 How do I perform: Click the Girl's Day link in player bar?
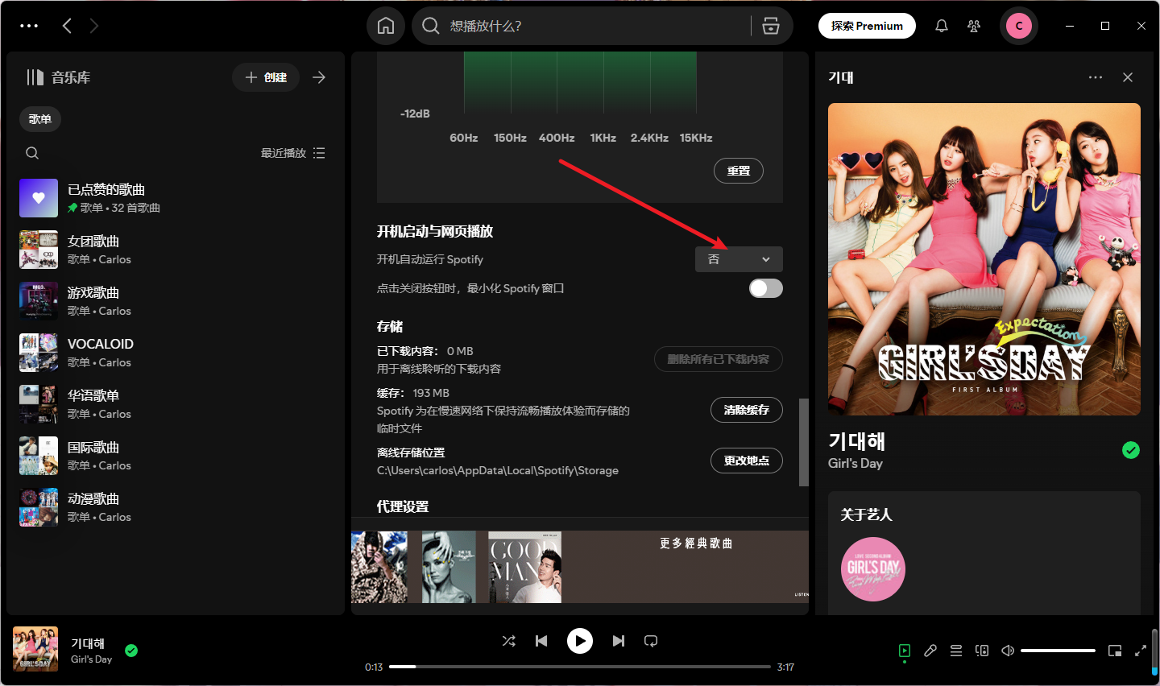tap(91, 659)
